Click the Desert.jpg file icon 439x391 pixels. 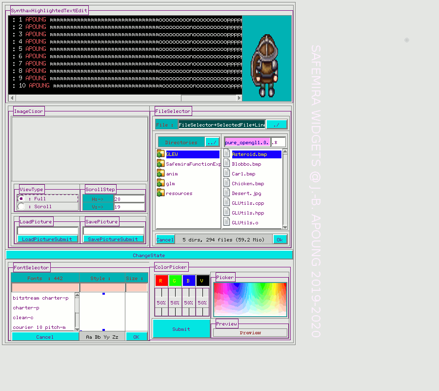pos(227,193)
